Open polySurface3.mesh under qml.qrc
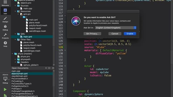The image size is (173, 97). tap(38, 25)
